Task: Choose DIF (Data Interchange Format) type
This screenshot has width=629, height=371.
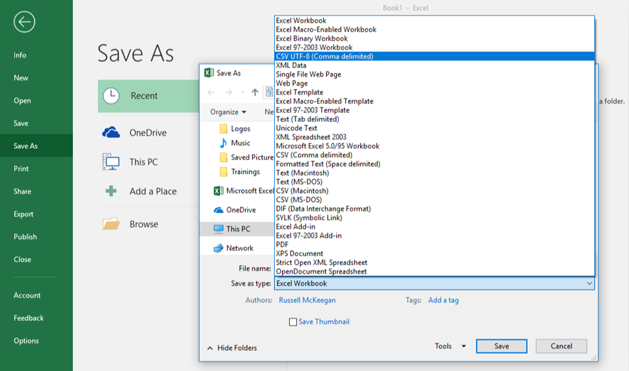Action: click(x=434, y=208)
